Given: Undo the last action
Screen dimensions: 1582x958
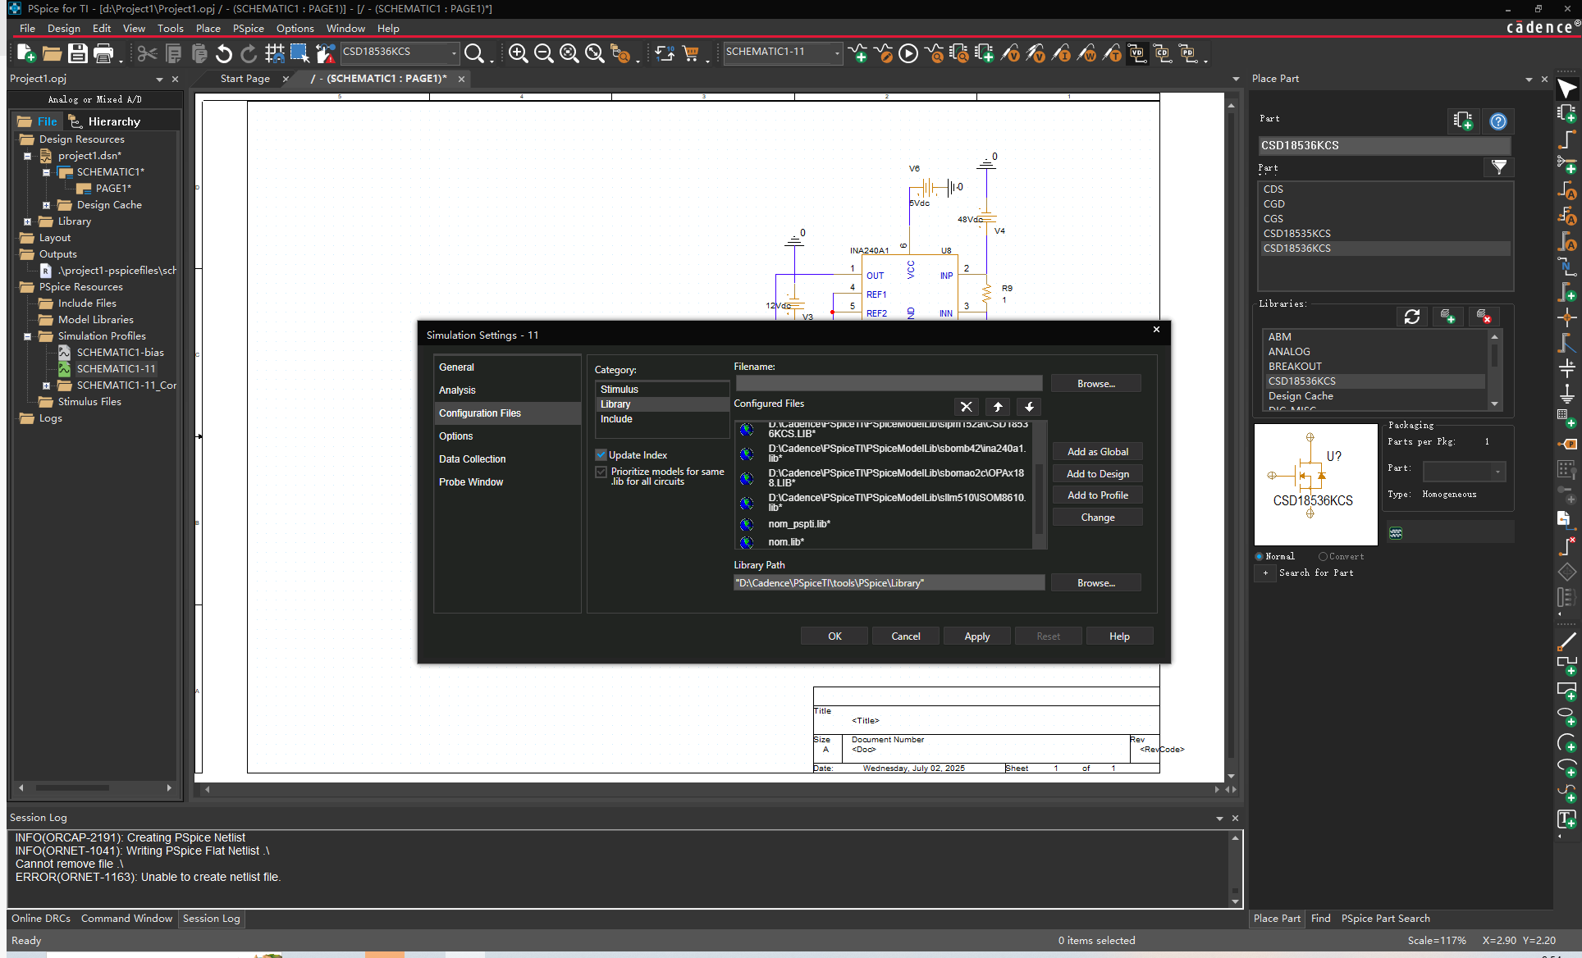Looking at the screenshot, I should point(223,53).
